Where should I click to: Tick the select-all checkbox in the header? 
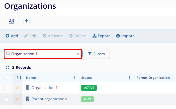[x=6, y=78]
